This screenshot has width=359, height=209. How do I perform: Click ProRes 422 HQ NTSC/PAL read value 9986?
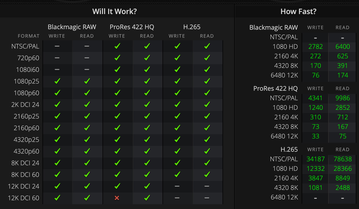pos(343,98)
